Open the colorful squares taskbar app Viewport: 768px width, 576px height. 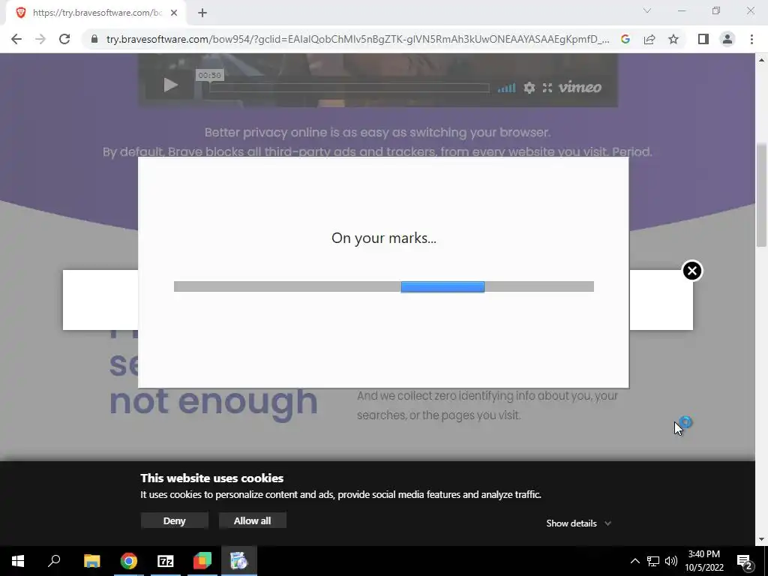click(202, 561)
